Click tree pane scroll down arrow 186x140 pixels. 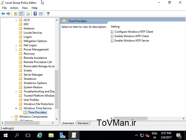coord(57,119)
